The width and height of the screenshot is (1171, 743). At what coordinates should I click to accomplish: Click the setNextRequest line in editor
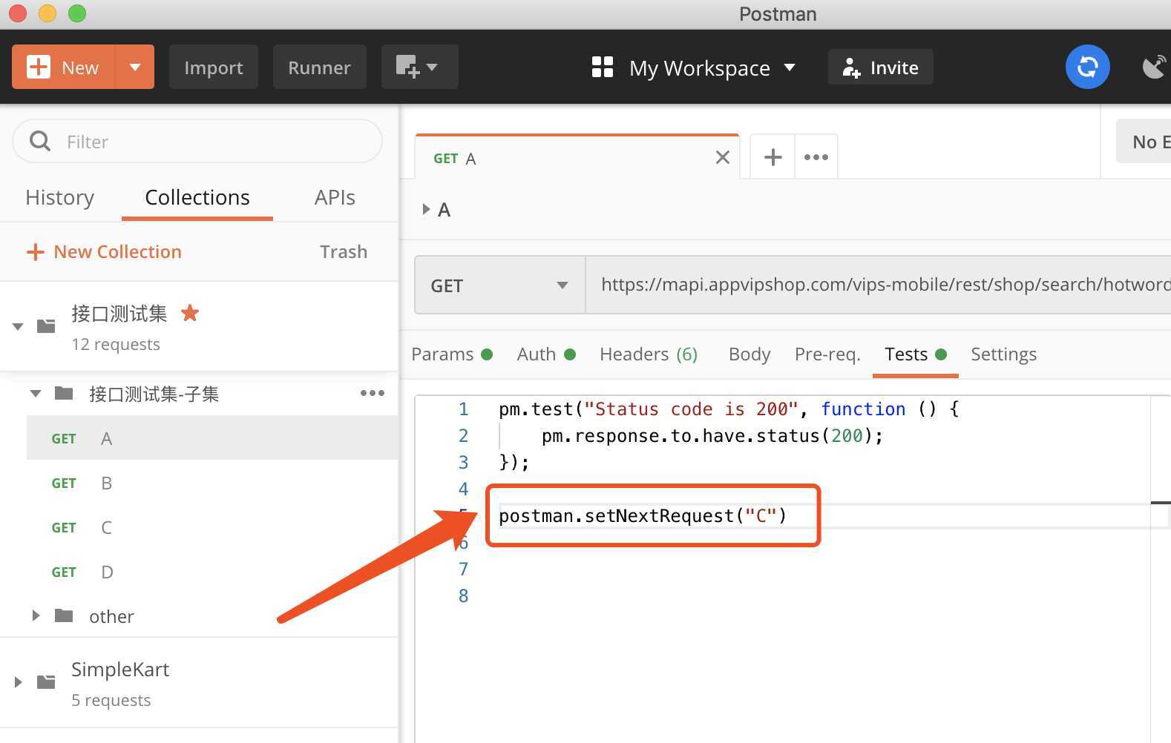[x=643, y=515]
